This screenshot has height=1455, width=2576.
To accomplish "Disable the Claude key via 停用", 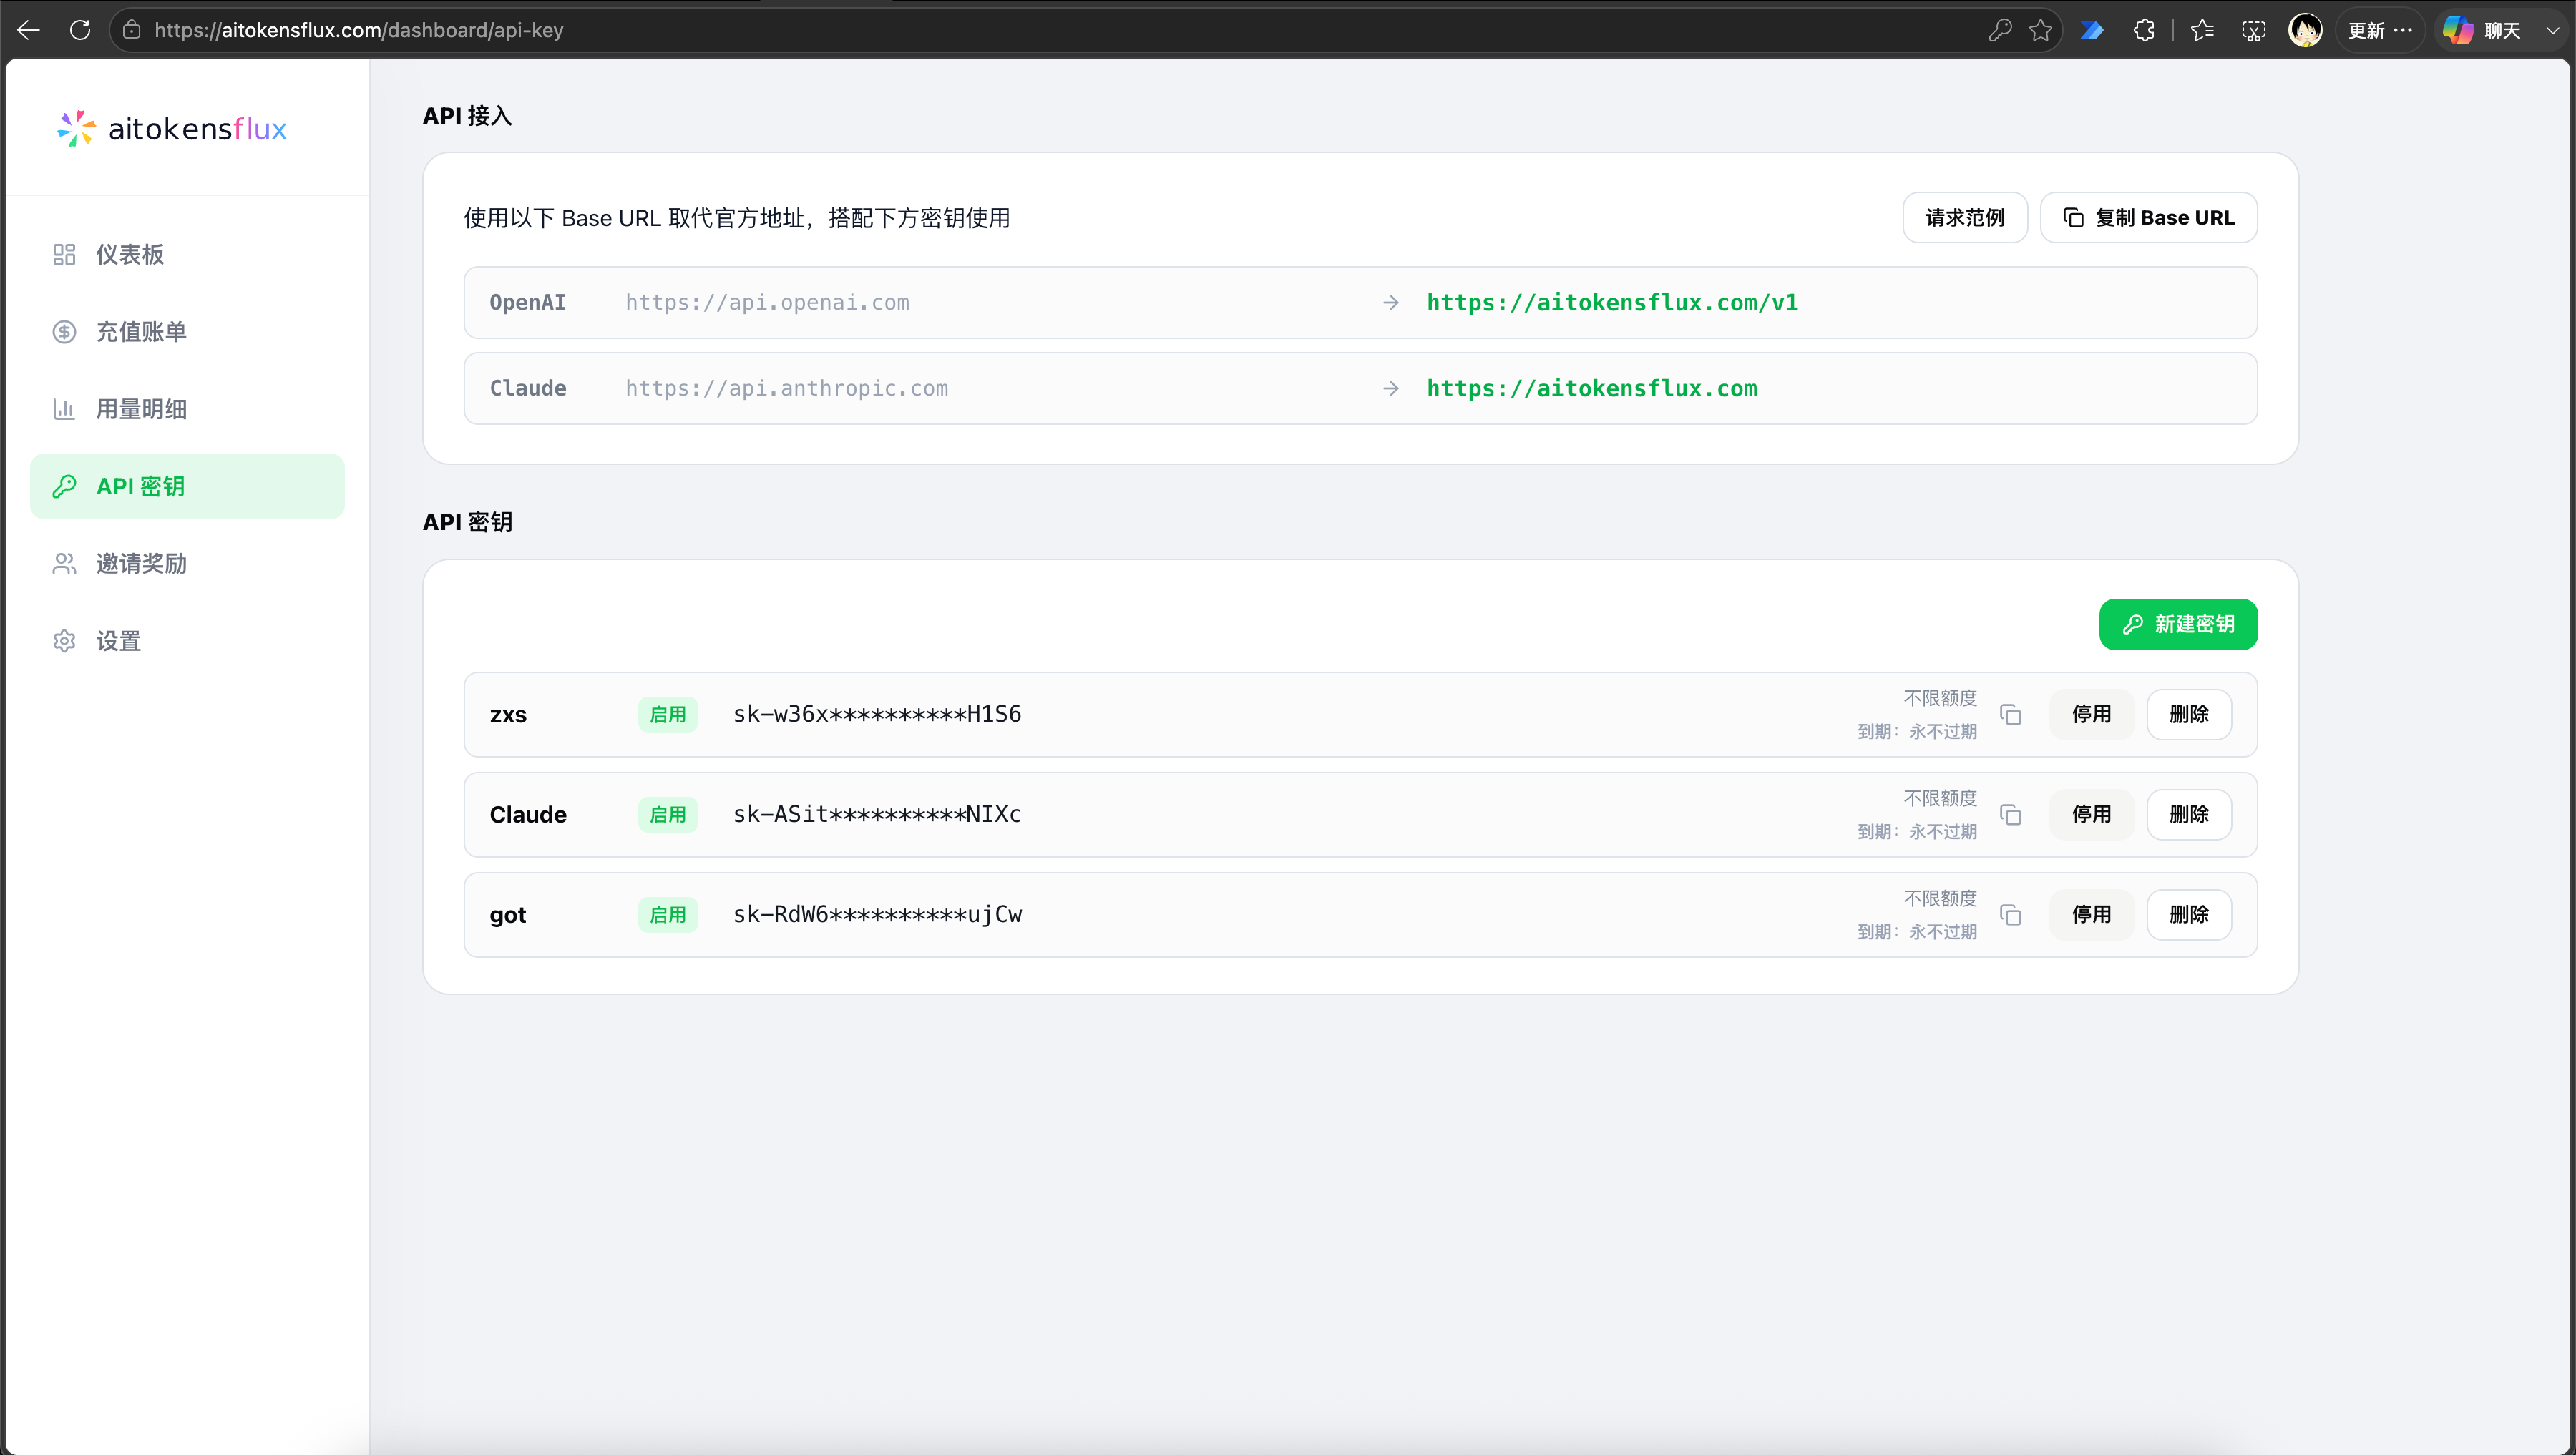I will coord(2091,815).
